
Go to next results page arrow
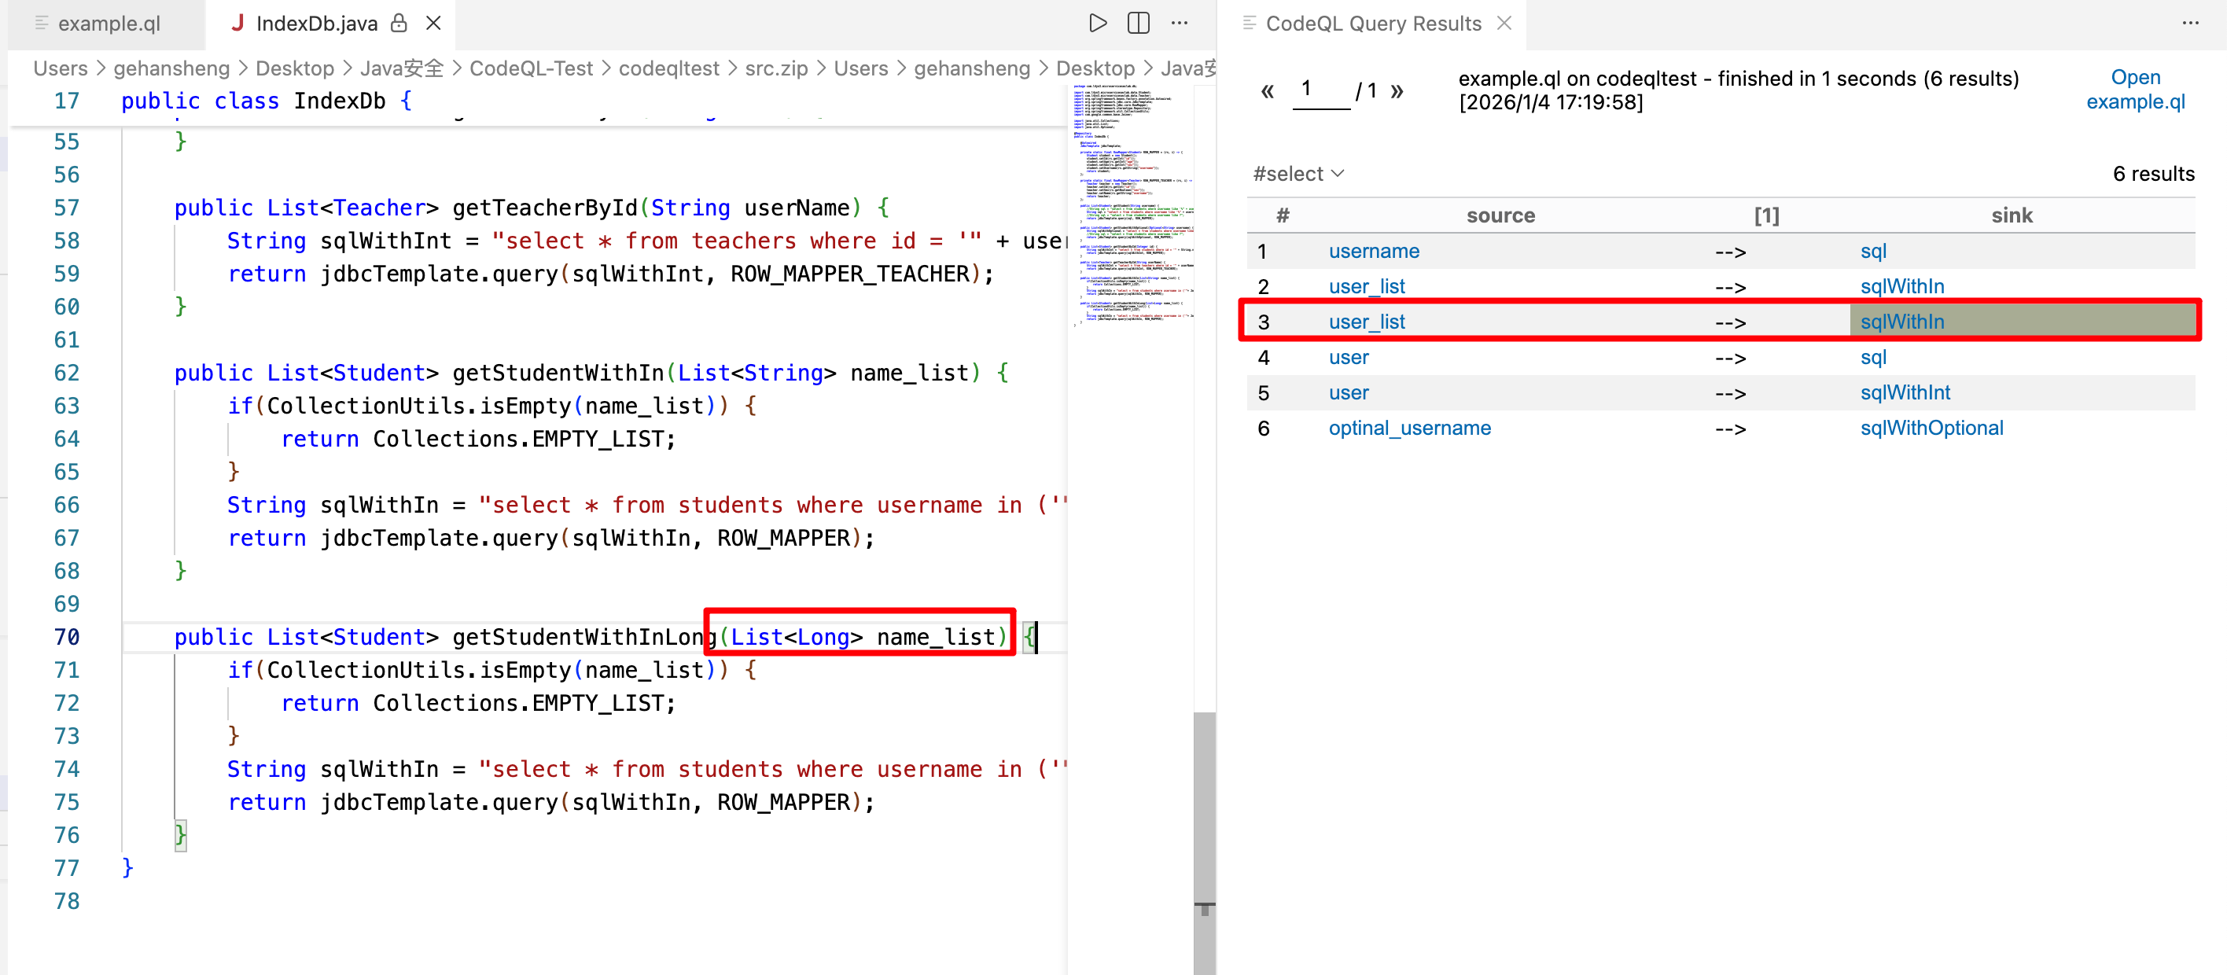pos(1396,90)
